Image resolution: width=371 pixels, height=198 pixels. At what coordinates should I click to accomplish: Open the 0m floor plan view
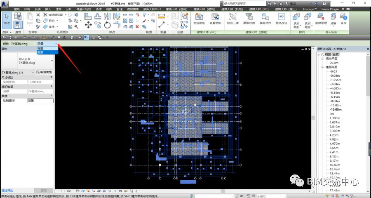(332, 114)
